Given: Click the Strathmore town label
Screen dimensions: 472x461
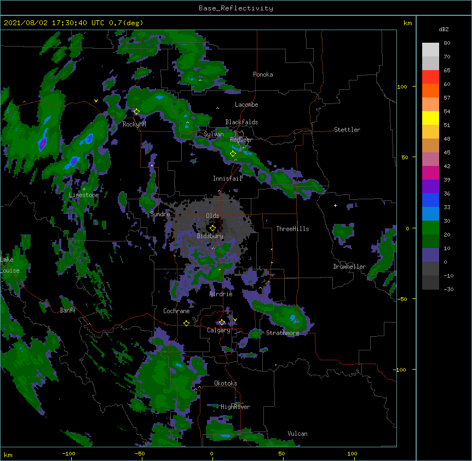Looking at the screenshot, I should pos(283,333).
